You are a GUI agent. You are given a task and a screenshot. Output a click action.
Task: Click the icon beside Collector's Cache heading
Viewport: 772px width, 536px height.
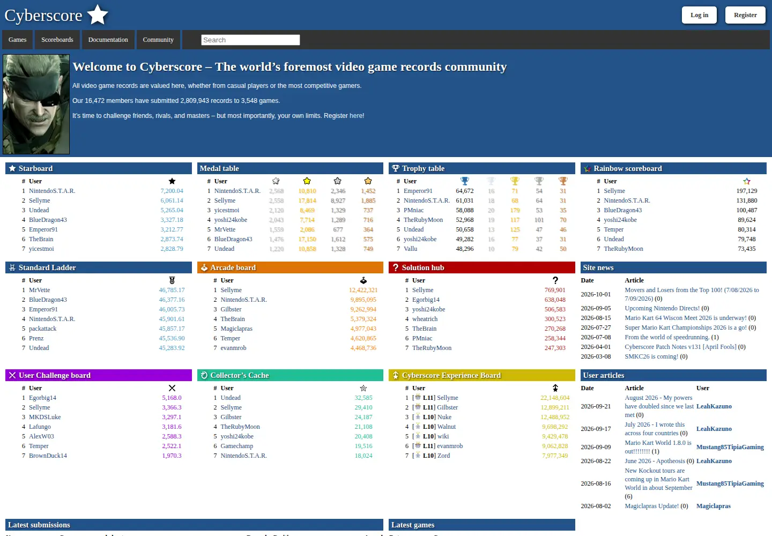pos(204,375)
